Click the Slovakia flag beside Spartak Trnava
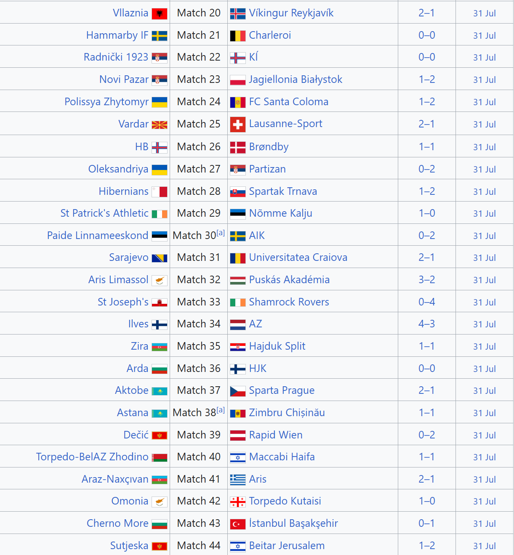514x555 pixels. (238, 192)
